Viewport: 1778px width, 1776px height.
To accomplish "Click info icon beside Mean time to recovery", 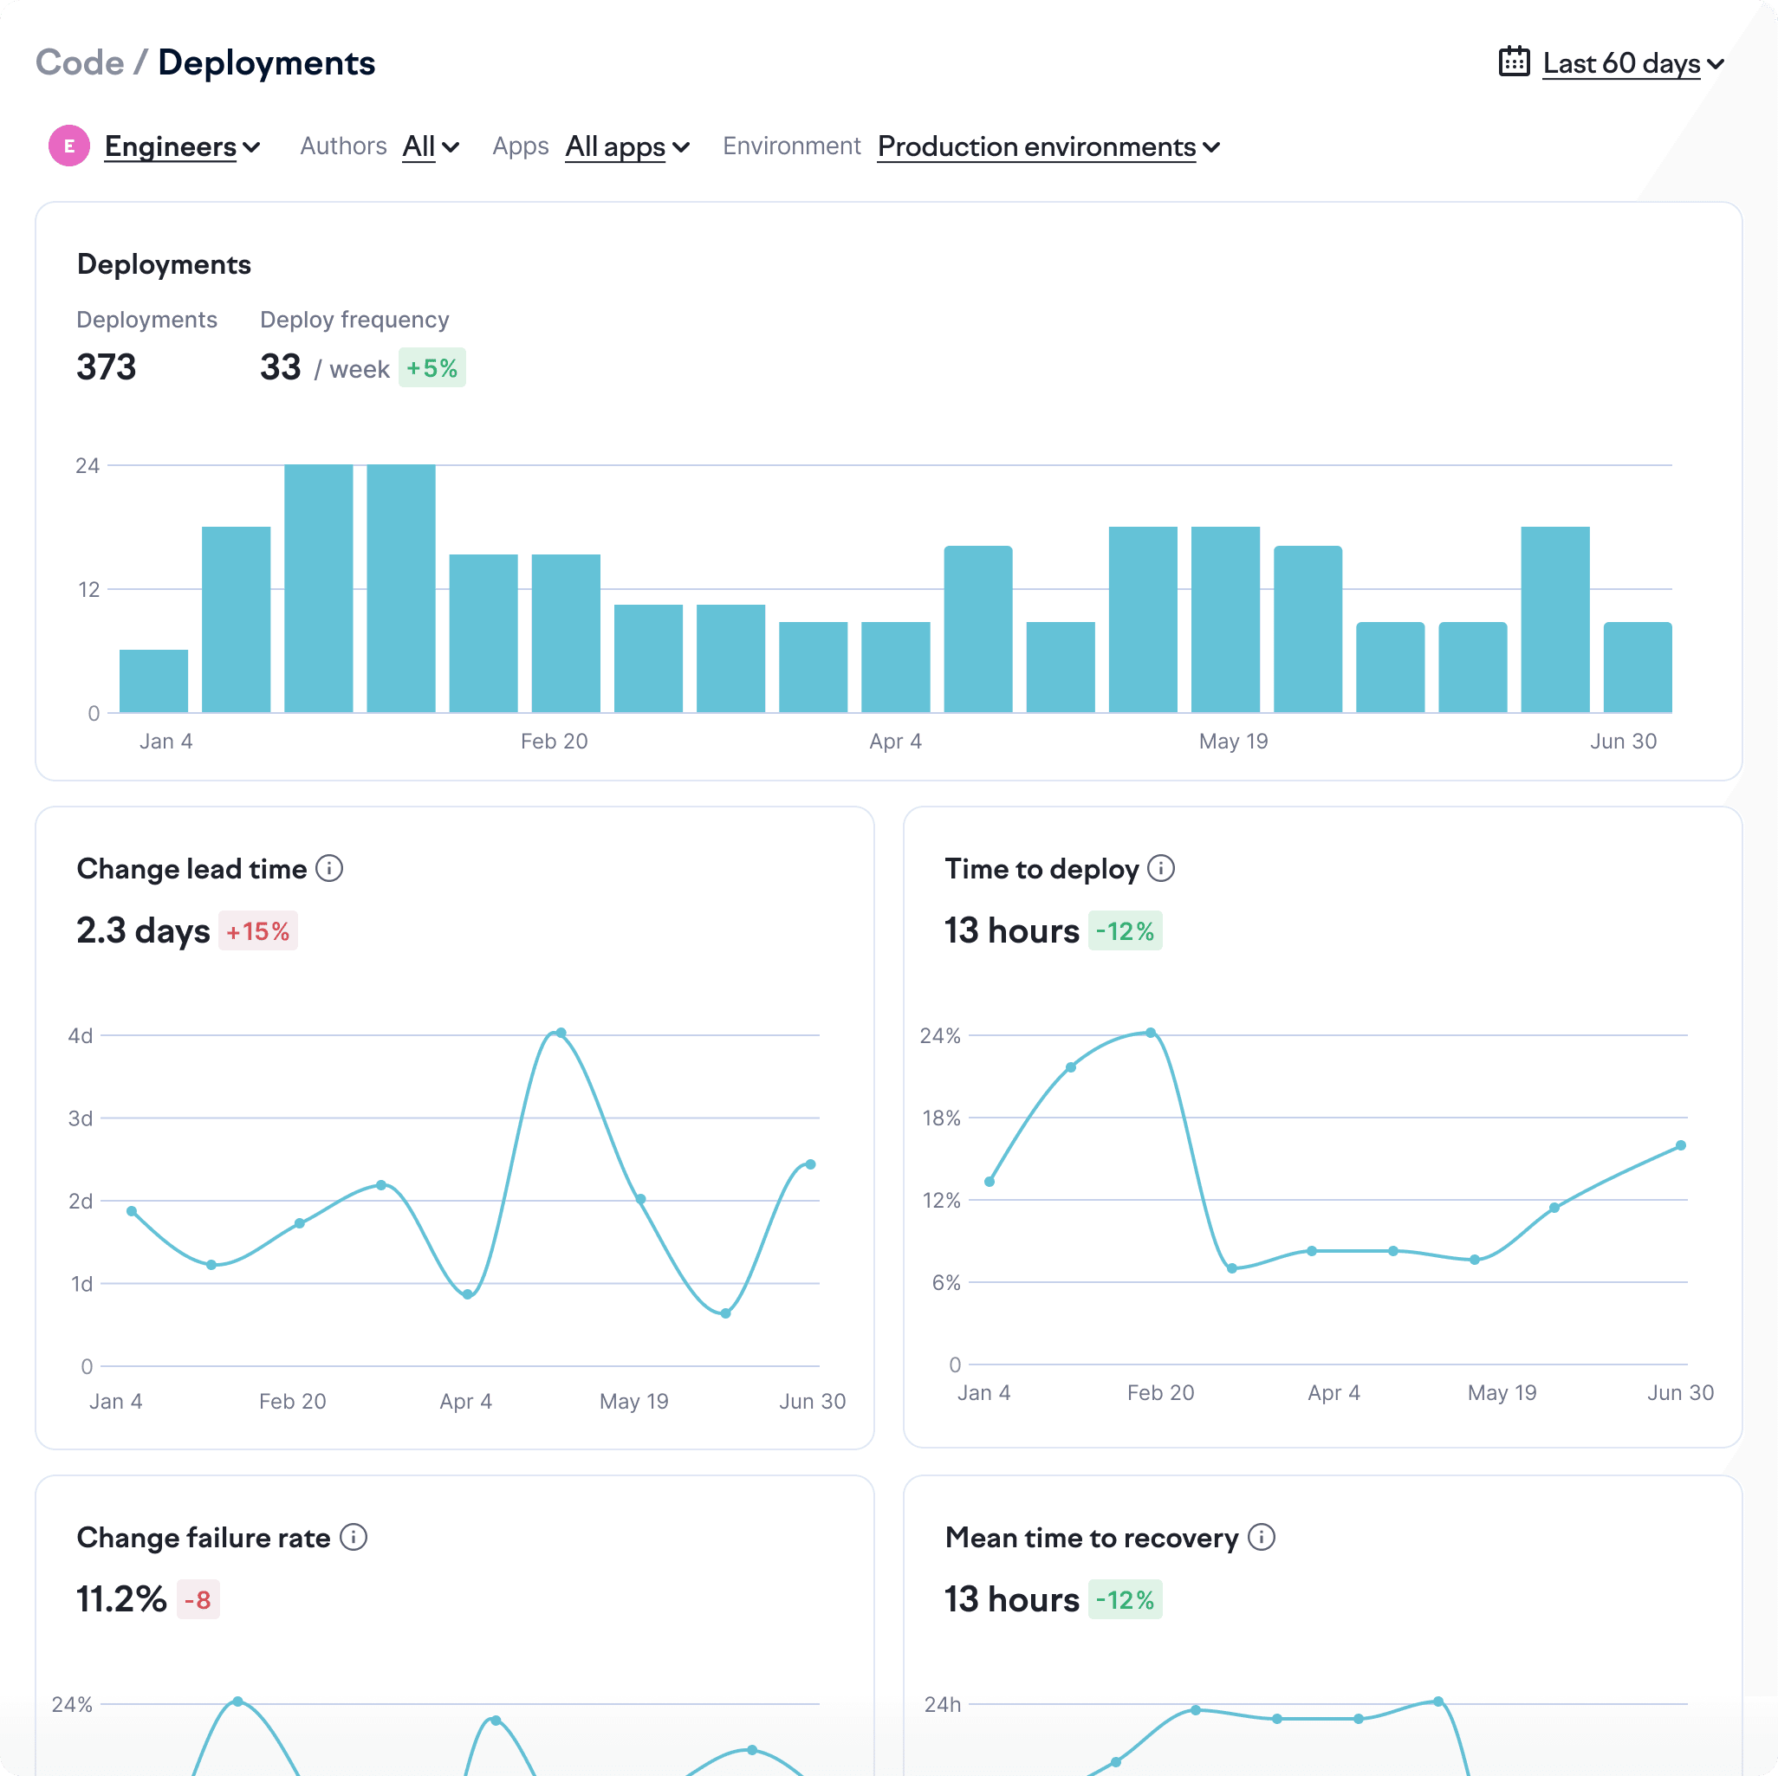I will 1262,1537.
